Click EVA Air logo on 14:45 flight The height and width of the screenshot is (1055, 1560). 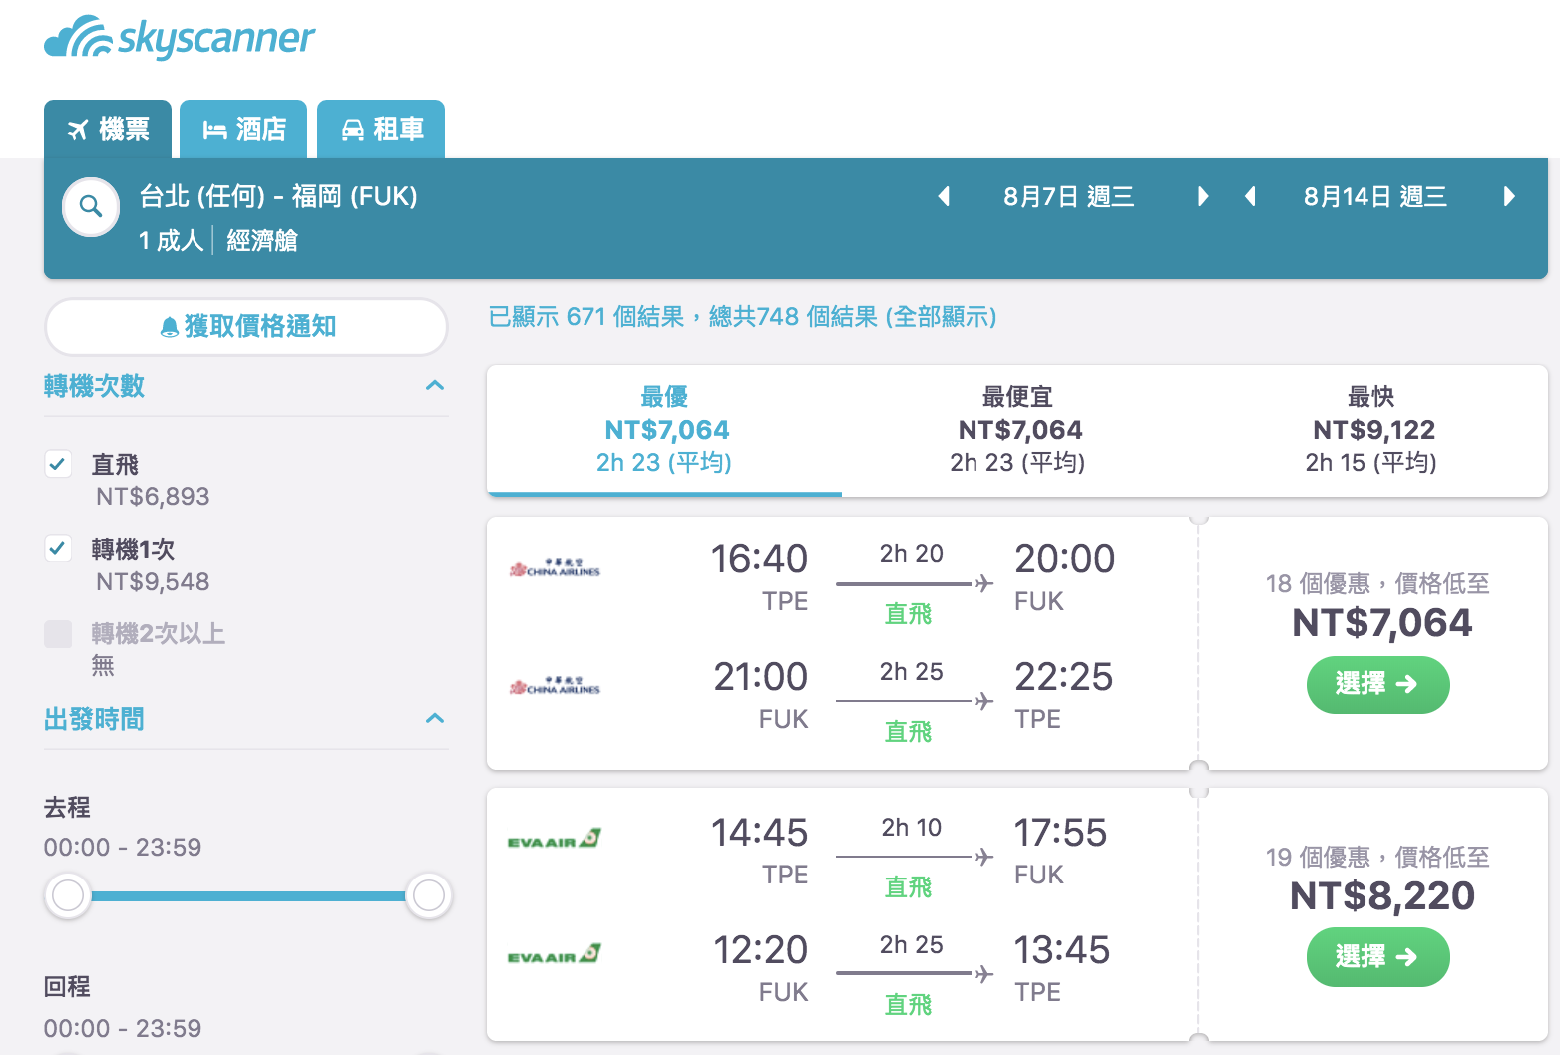pyautogui.click(x=555, y=839)
